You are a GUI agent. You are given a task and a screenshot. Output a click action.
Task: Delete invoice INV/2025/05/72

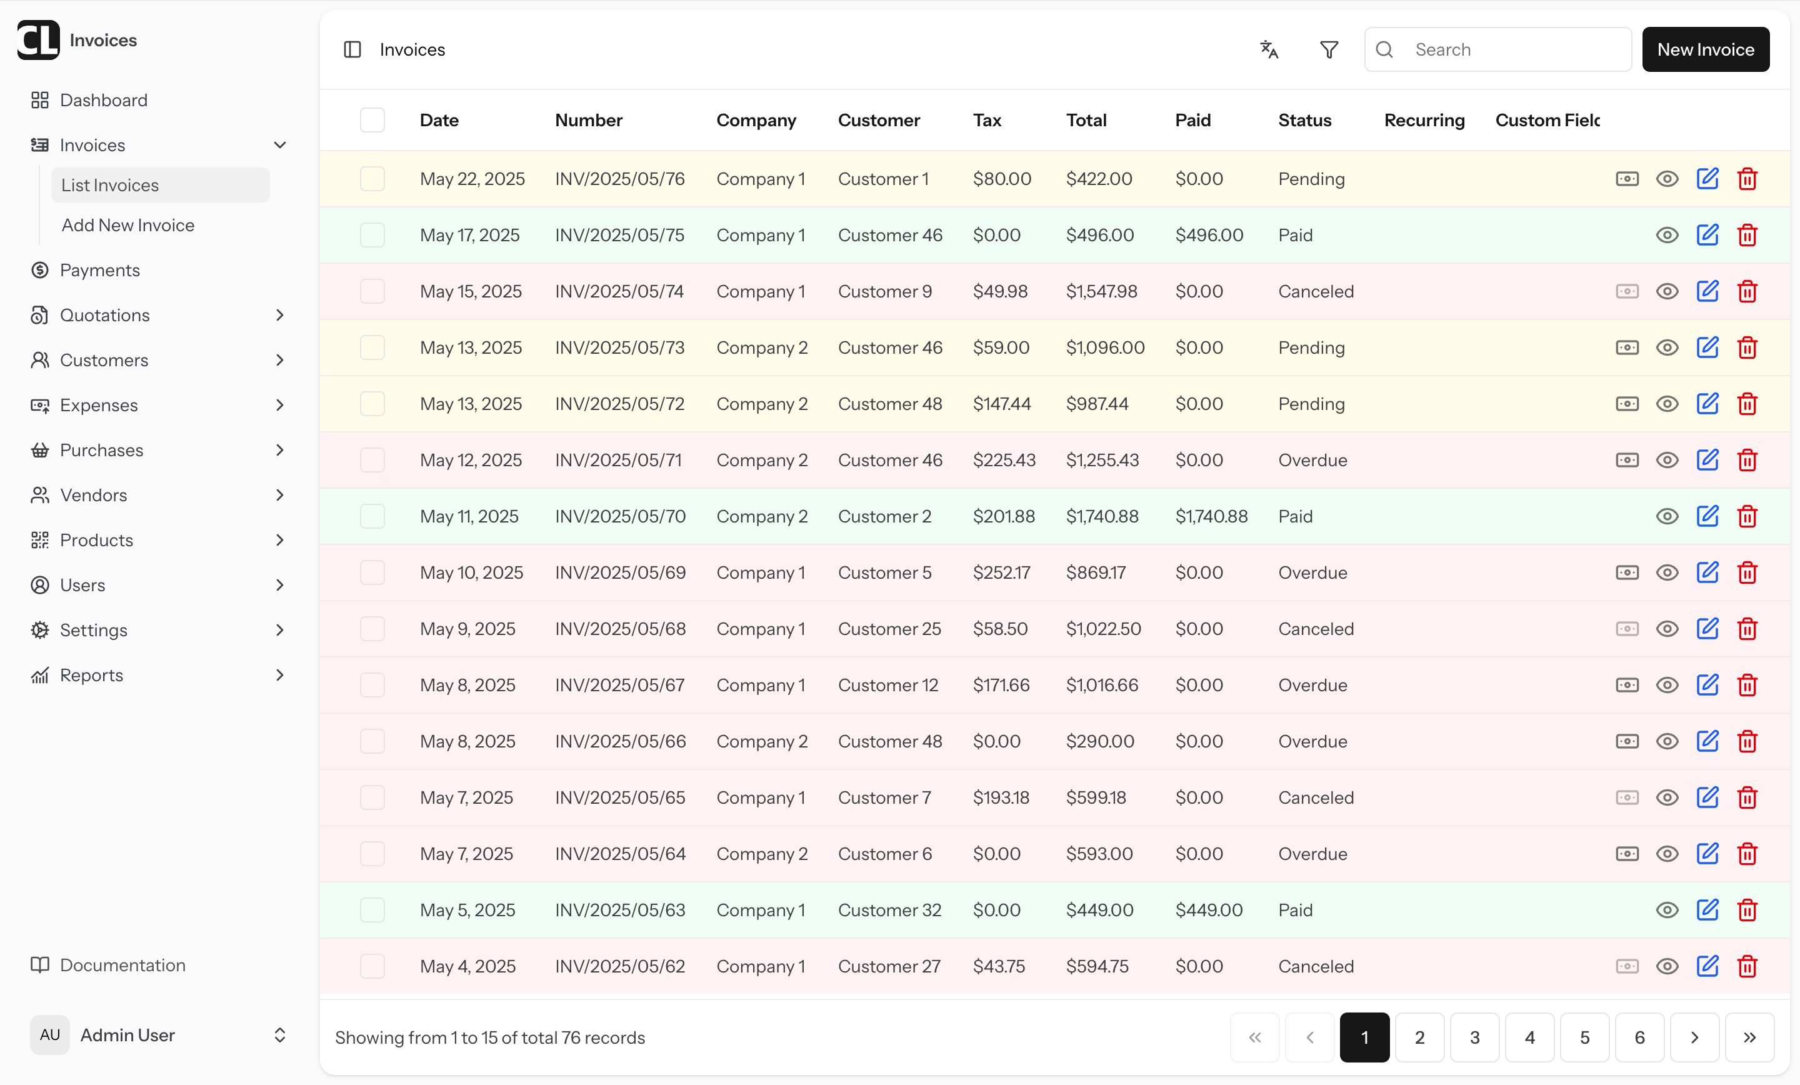click(x=1747, y=404)
